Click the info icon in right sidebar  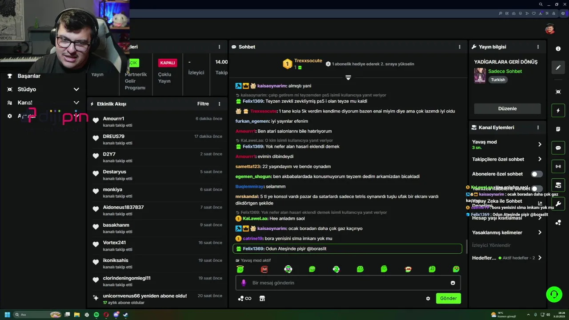(x=558, y=49)
